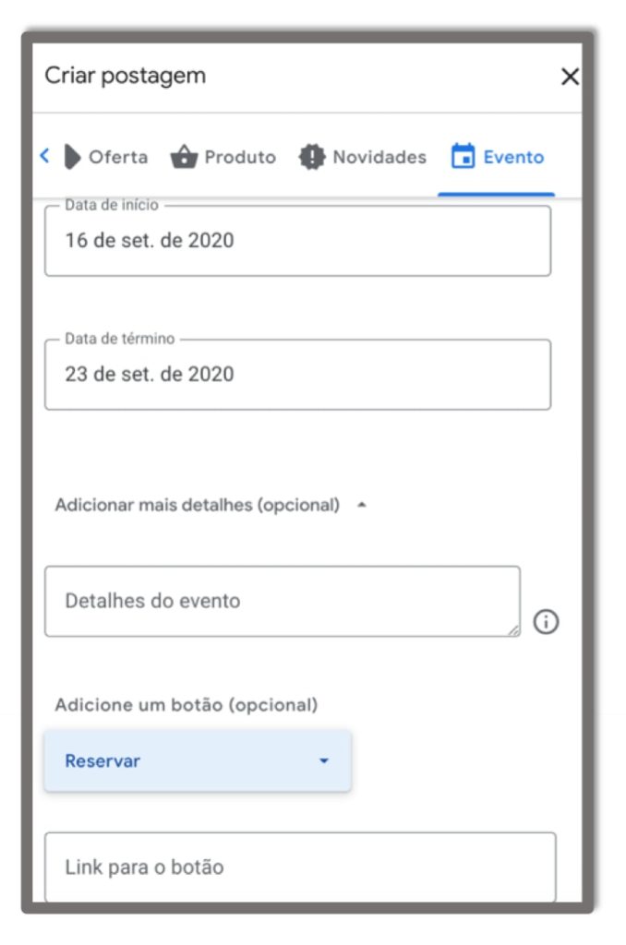
Task: Click inside the Detalhes do evento field
Action: click(x=277, y=600)
